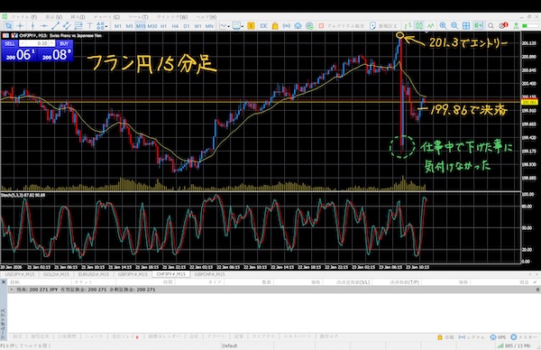The width and height of the screenshot is (541, 350).
Task: Open the IDE MetaEditor
Action: (263, 26)
